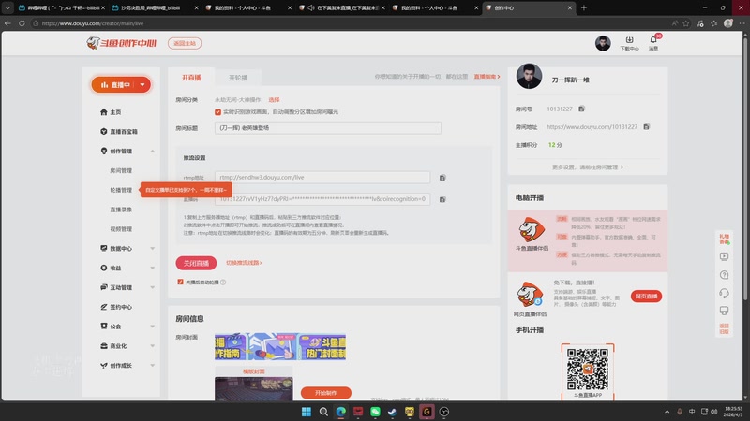
Task: Click the 开始制作 button
Action: [x=325, y=393]
